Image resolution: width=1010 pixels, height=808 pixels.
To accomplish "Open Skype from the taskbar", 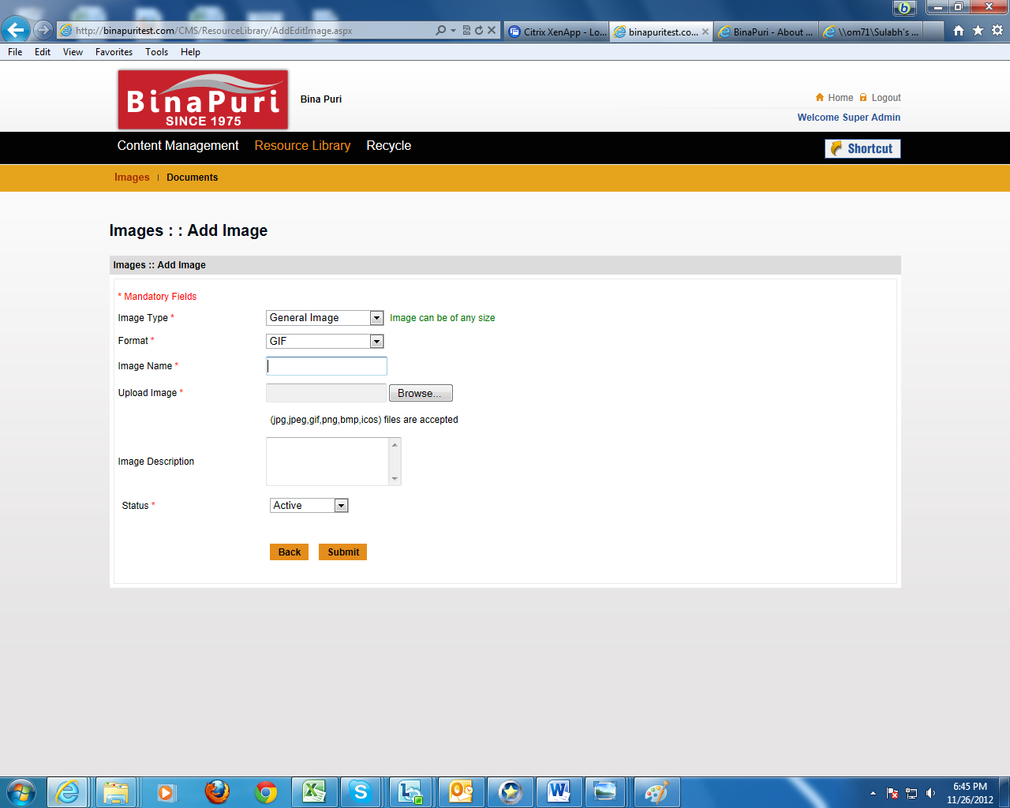I will pos(361,791).
